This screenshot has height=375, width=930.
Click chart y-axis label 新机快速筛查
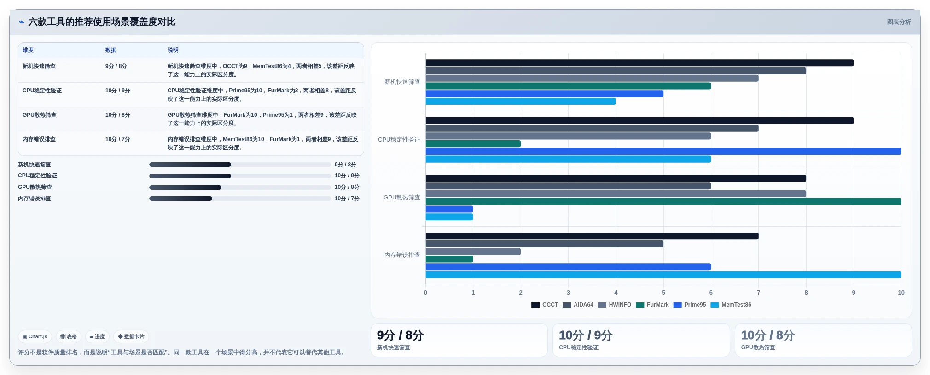click(402, 82)
